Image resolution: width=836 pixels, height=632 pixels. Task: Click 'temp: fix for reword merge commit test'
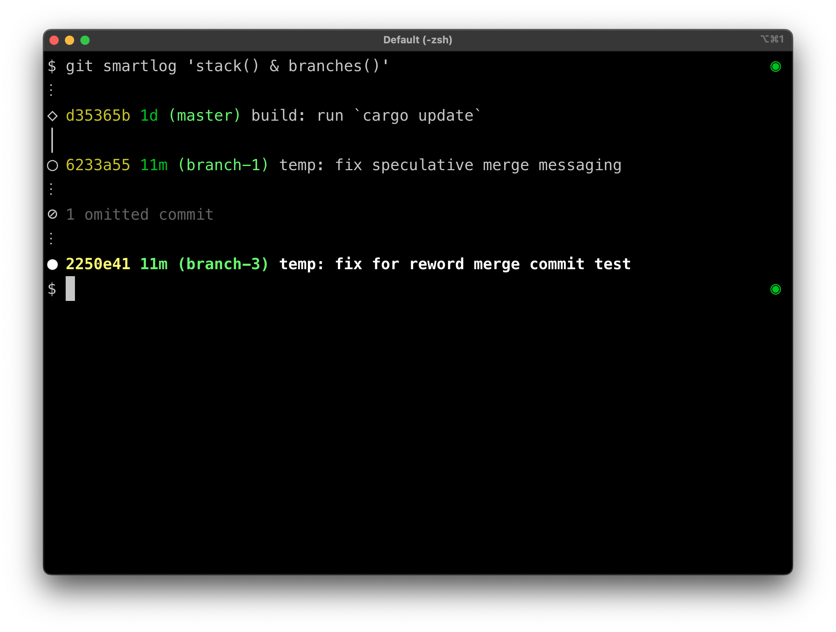click(455, 264)
